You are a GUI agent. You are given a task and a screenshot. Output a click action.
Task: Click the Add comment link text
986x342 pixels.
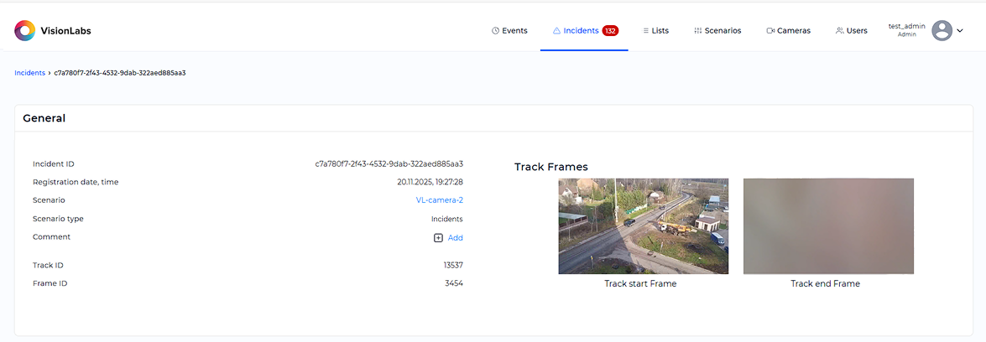tap(455, 238)
